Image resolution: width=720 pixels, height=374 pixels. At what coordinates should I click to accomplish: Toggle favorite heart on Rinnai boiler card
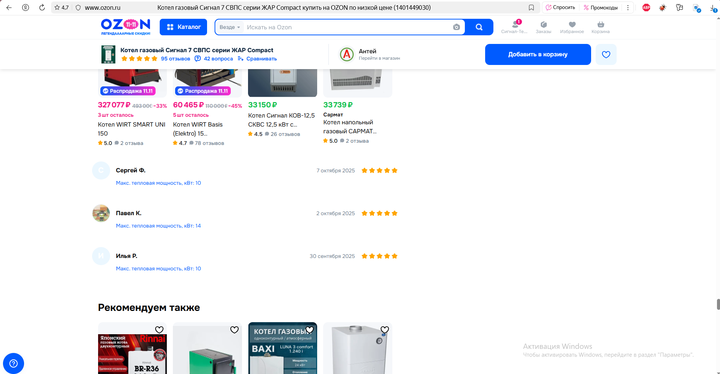(x=159, y=330)
